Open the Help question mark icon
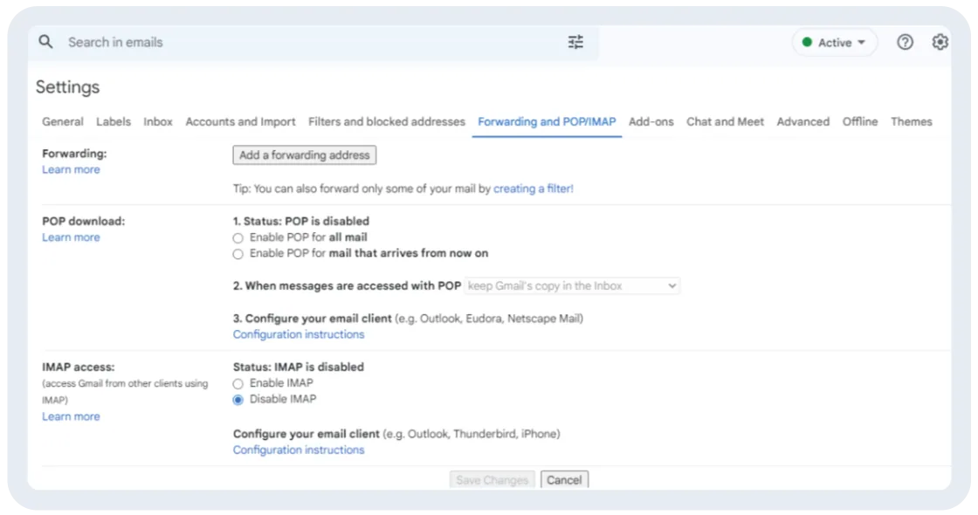 pyautogui.click(x=905, y=42)
